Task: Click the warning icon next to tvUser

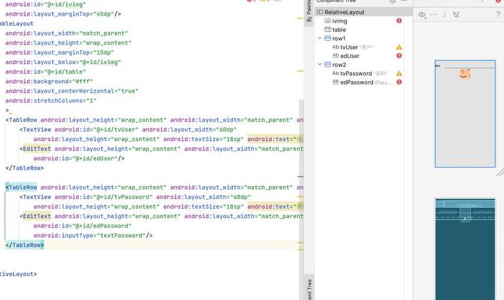Action: pos(399,47)
